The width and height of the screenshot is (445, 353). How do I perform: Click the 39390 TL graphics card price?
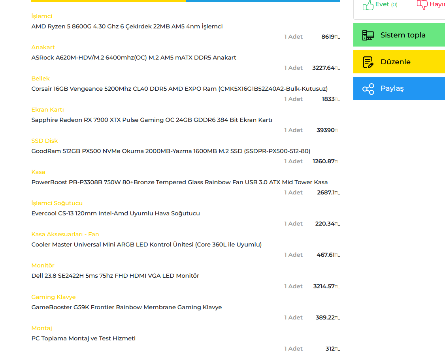[x=328, y=130]
